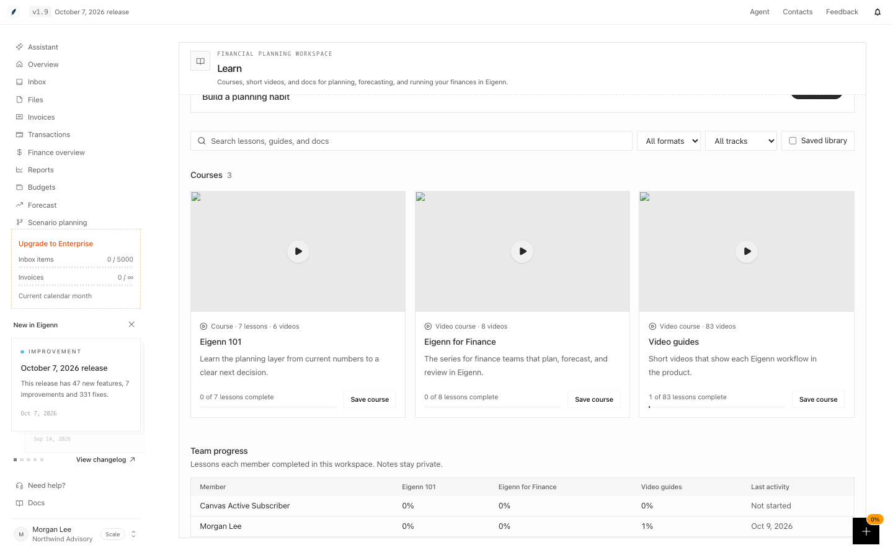Image resolution: width=893 pixels, height=558 pixels.
Task: Expand the Morgan Lee account switcher chevrons
Action: pyautogui.click(x=133, y=534)
